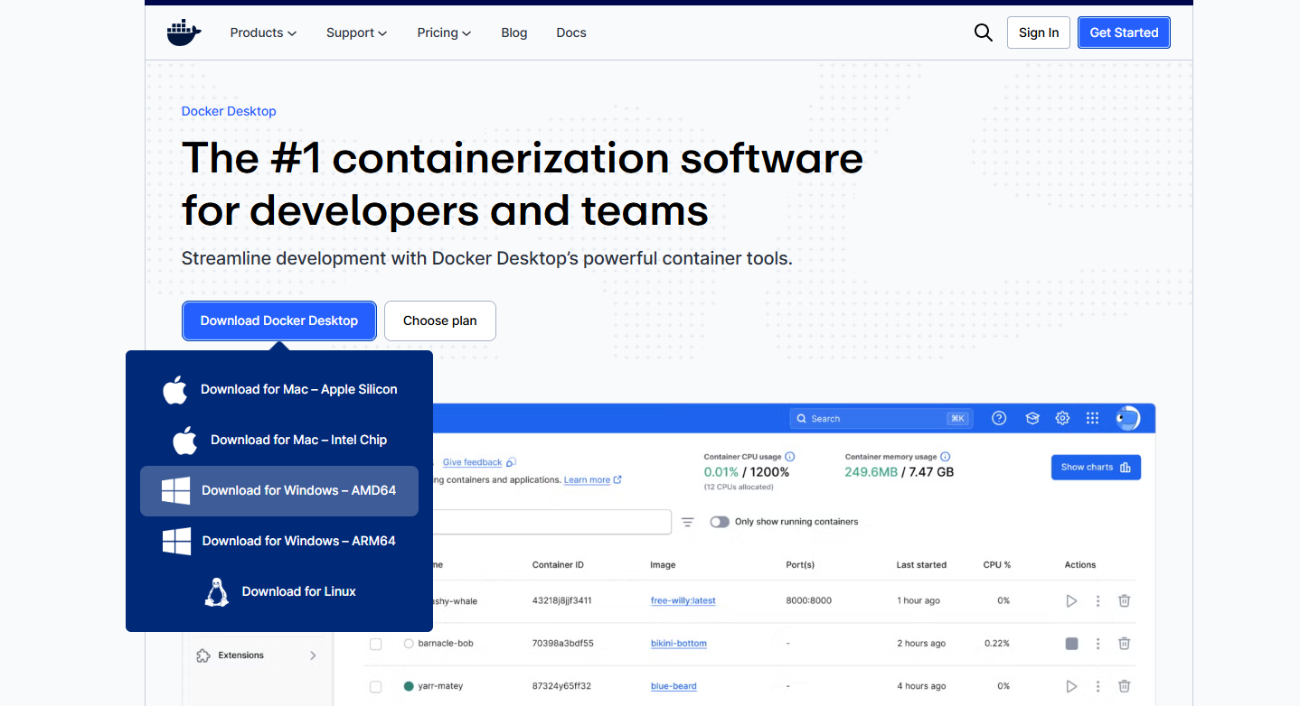Open the apps grid icon in dashboard
Screen dimensions: 1300x706
click(x=1092, y=418)
